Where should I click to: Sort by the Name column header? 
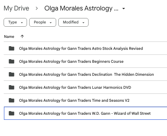tap(9, 36)
